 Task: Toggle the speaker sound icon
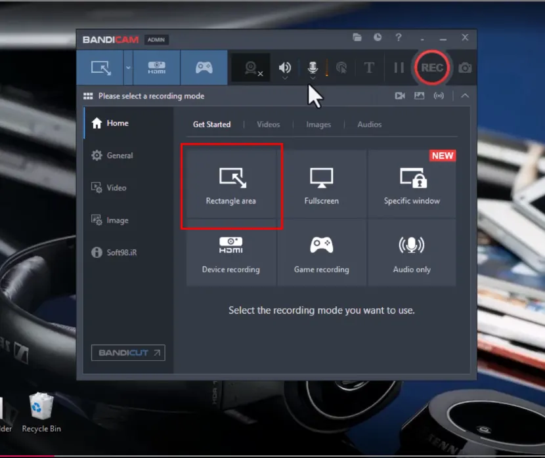(285, 68)
